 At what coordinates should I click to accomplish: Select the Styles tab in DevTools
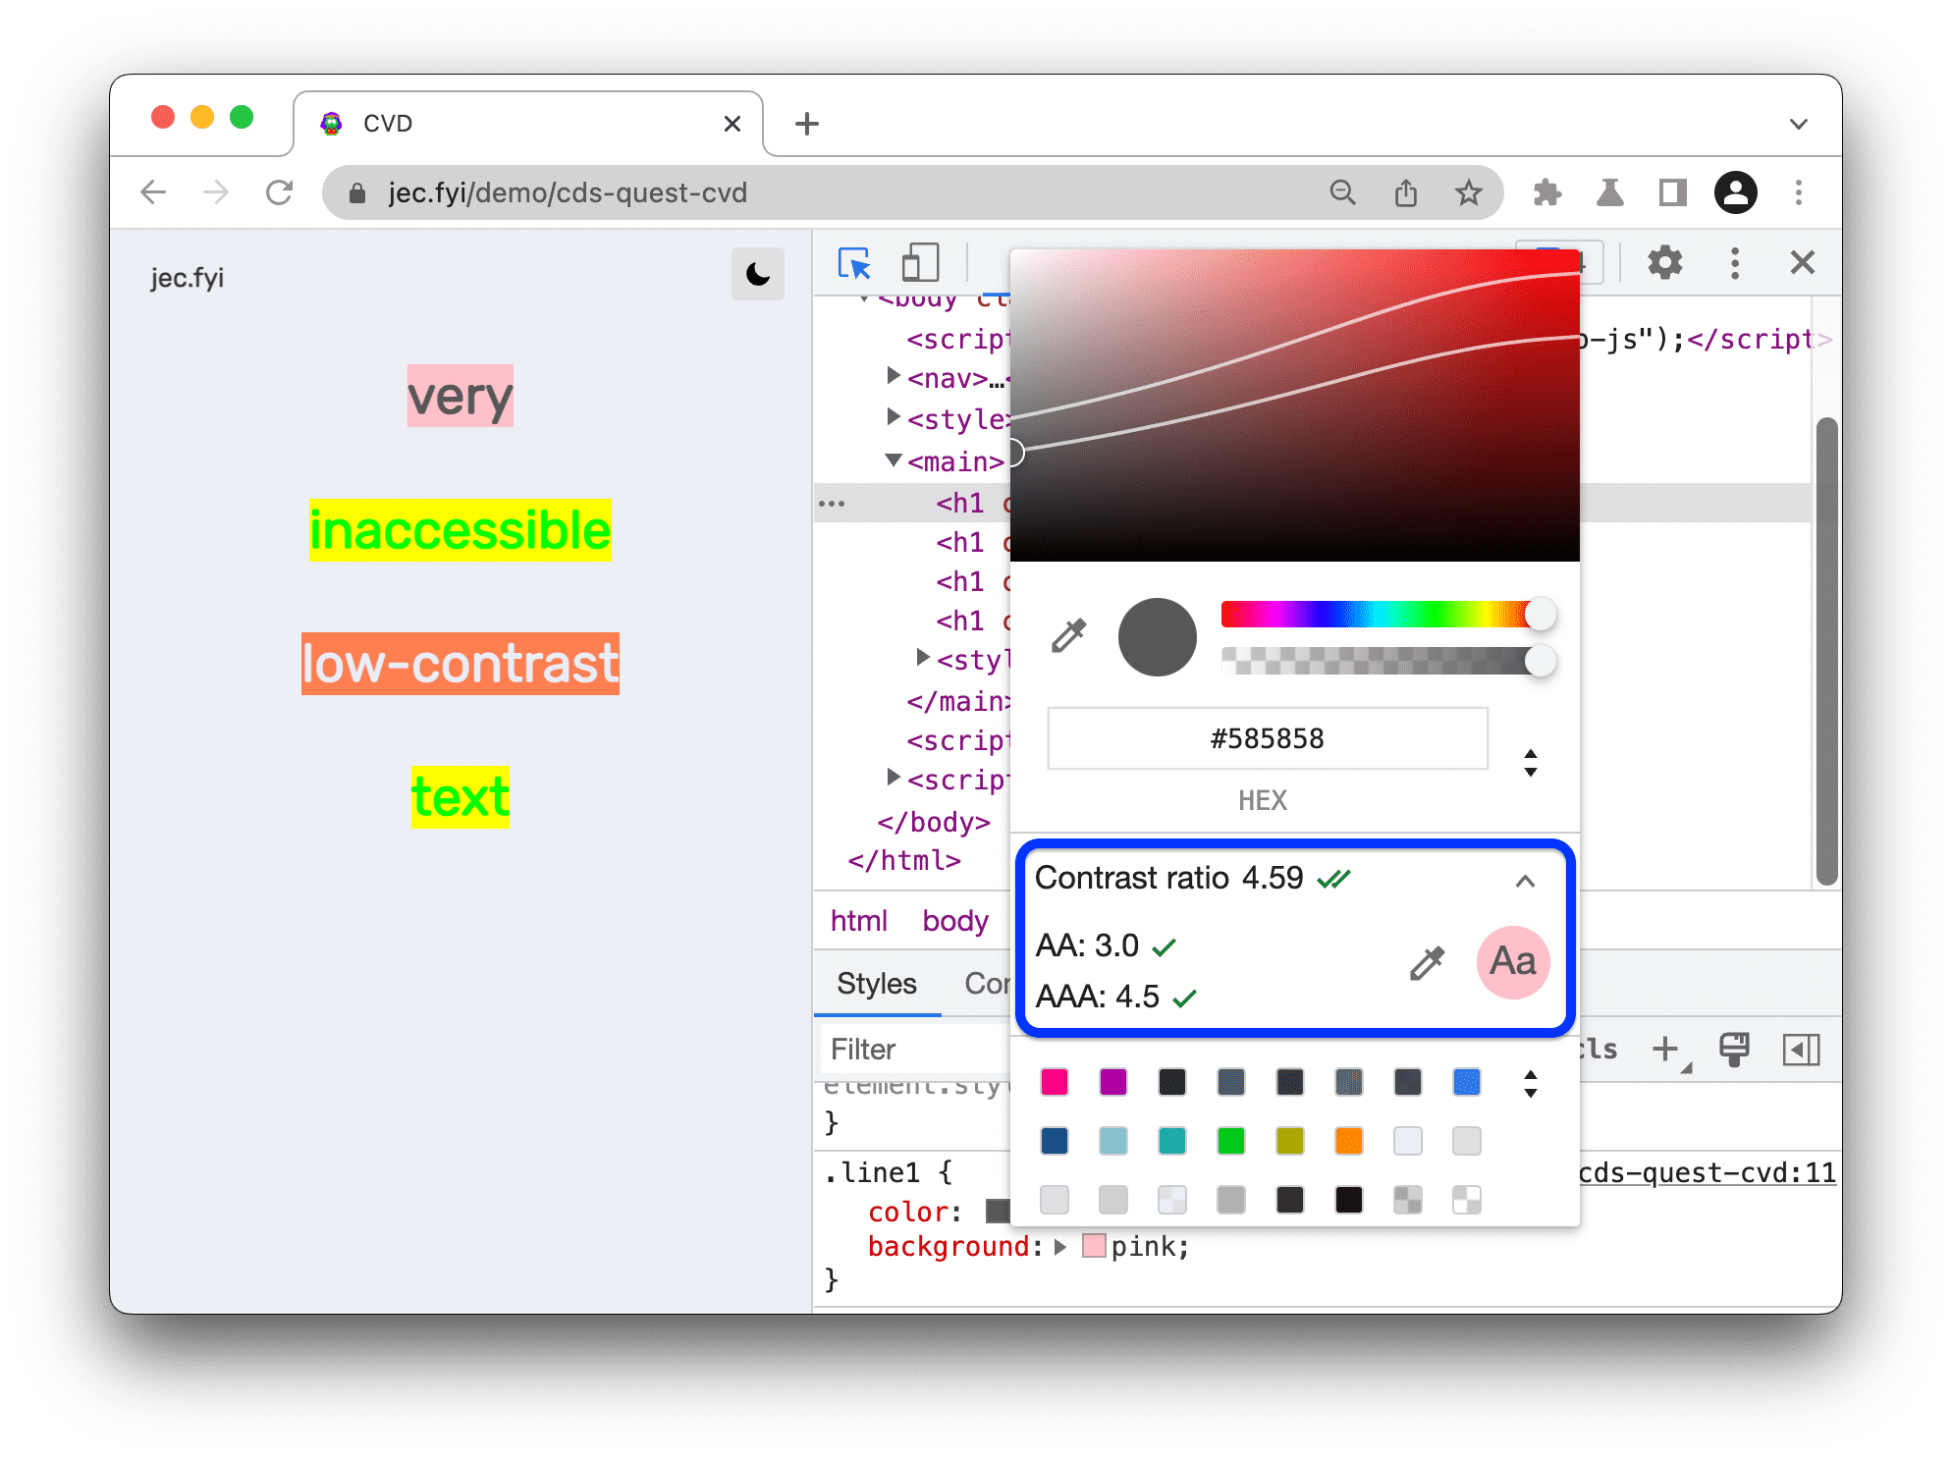[x=873, y=984]
